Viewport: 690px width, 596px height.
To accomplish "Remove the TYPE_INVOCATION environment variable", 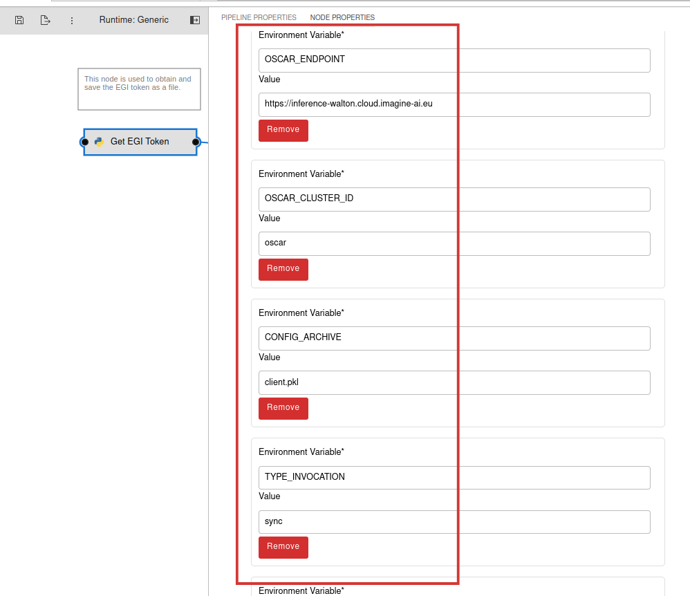I will click(283, 547).
